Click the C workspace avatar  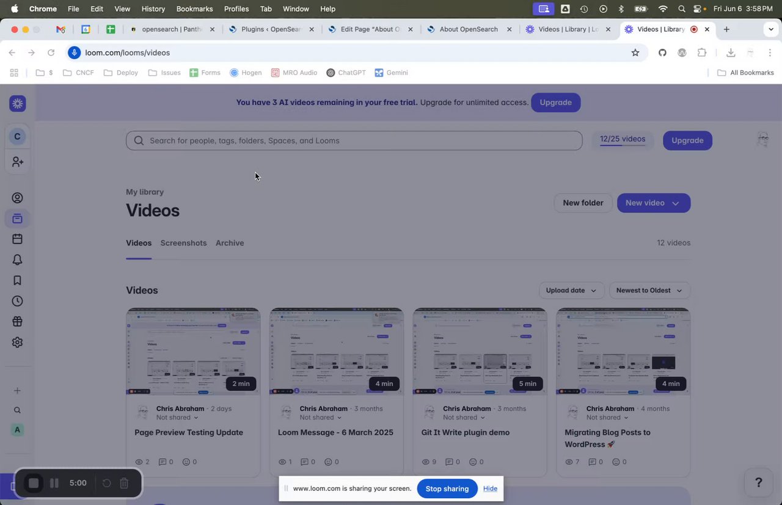(x=17, y=136)
